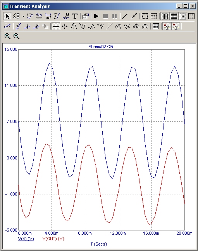This screenshot has height=251, width=198.
Task: Click the zoom in magnifier
Action: pyautogui.click(x=7, y=36)
